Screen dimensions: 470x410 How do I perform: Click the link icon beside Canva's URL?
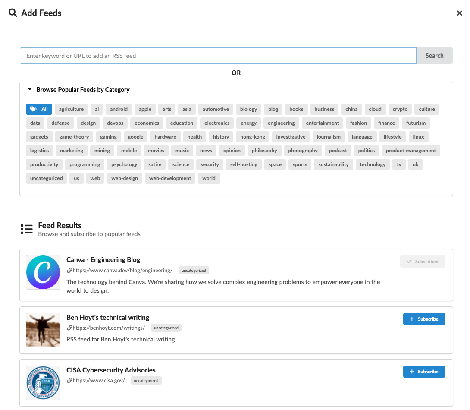(69, 270)
